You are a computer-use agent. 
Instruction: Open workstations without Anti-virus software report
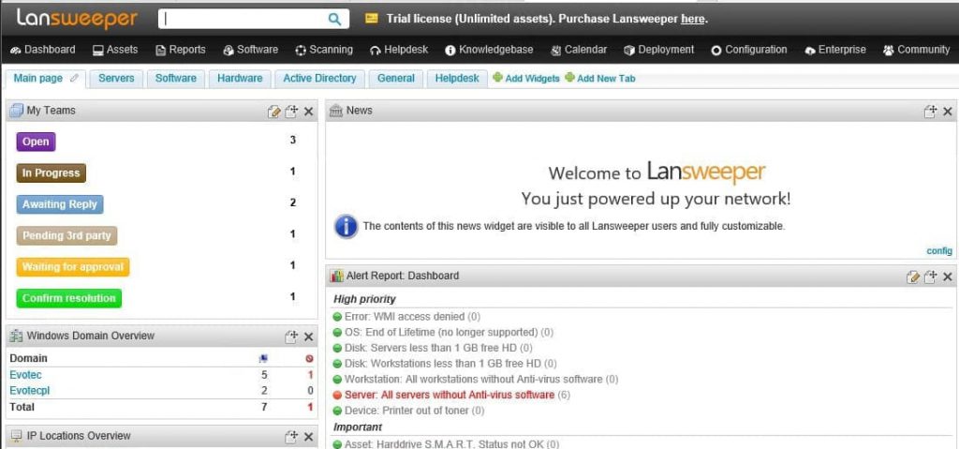(473, 380)
